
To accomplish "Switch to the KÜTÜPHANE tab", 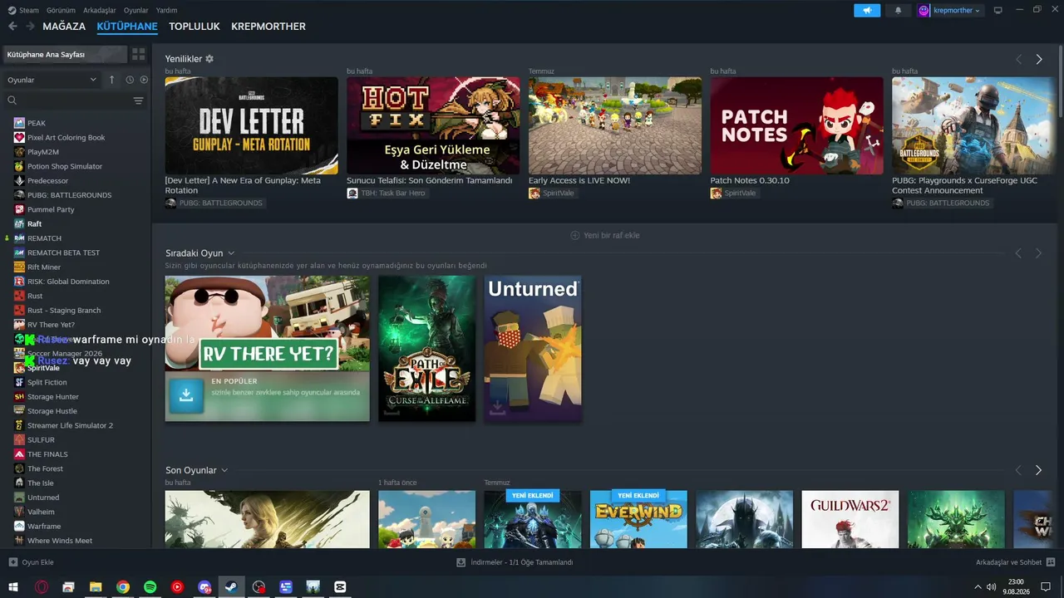I will coord(127,27).
